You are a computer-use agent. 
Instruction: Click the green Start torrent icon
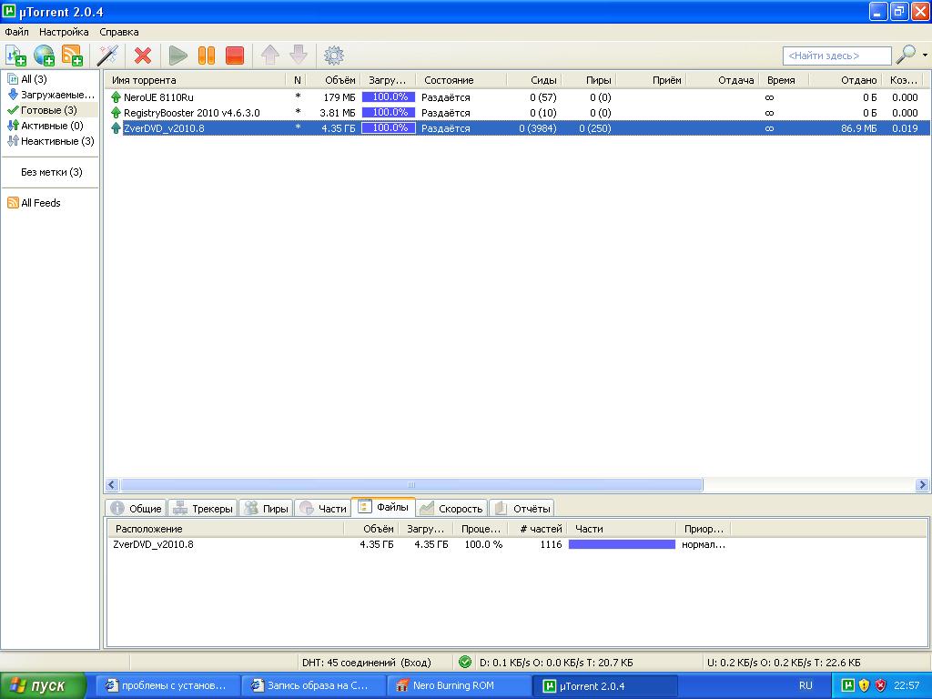(x=177, y=56)
